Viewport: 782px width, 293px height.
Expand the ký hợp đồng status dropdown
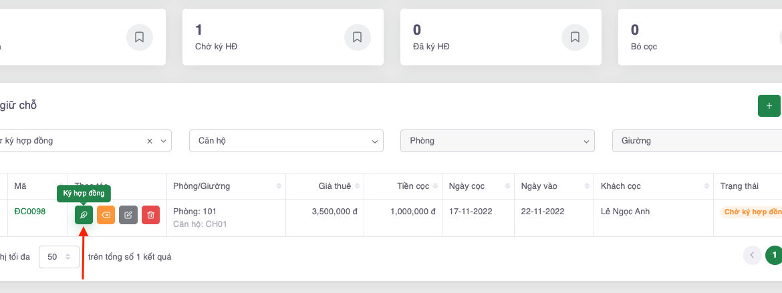(x=163, y=141)
